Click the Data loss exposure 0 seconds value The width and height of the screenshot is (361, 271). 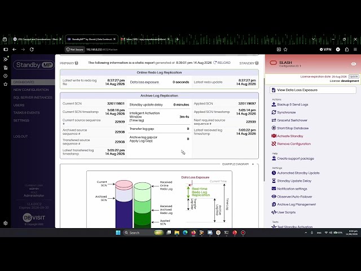[181, 82]
